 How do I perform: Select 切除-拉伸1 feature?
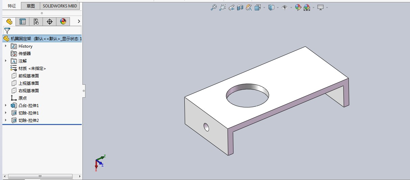[x=29, y=113]
